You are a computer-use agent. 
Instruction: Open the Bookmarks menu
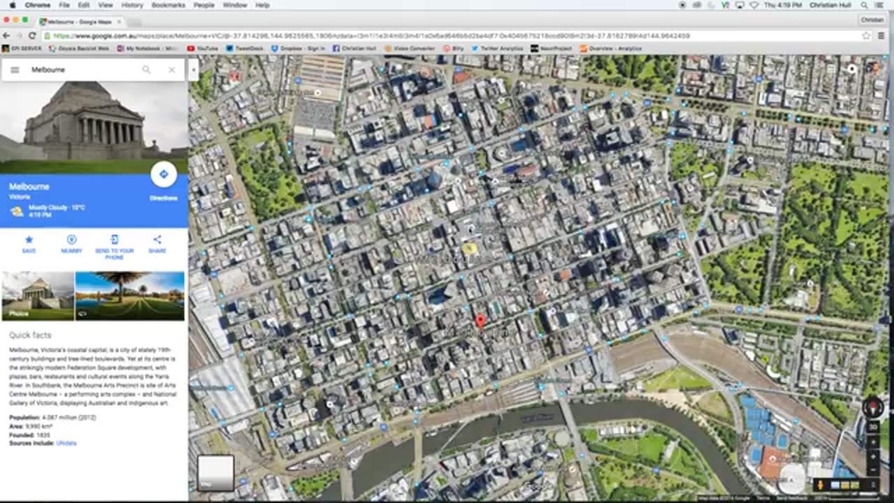(x=168, y=5)
